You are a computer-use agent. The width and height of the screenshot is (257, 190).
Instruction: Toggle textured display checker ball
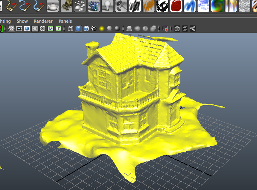click(94, 29)
